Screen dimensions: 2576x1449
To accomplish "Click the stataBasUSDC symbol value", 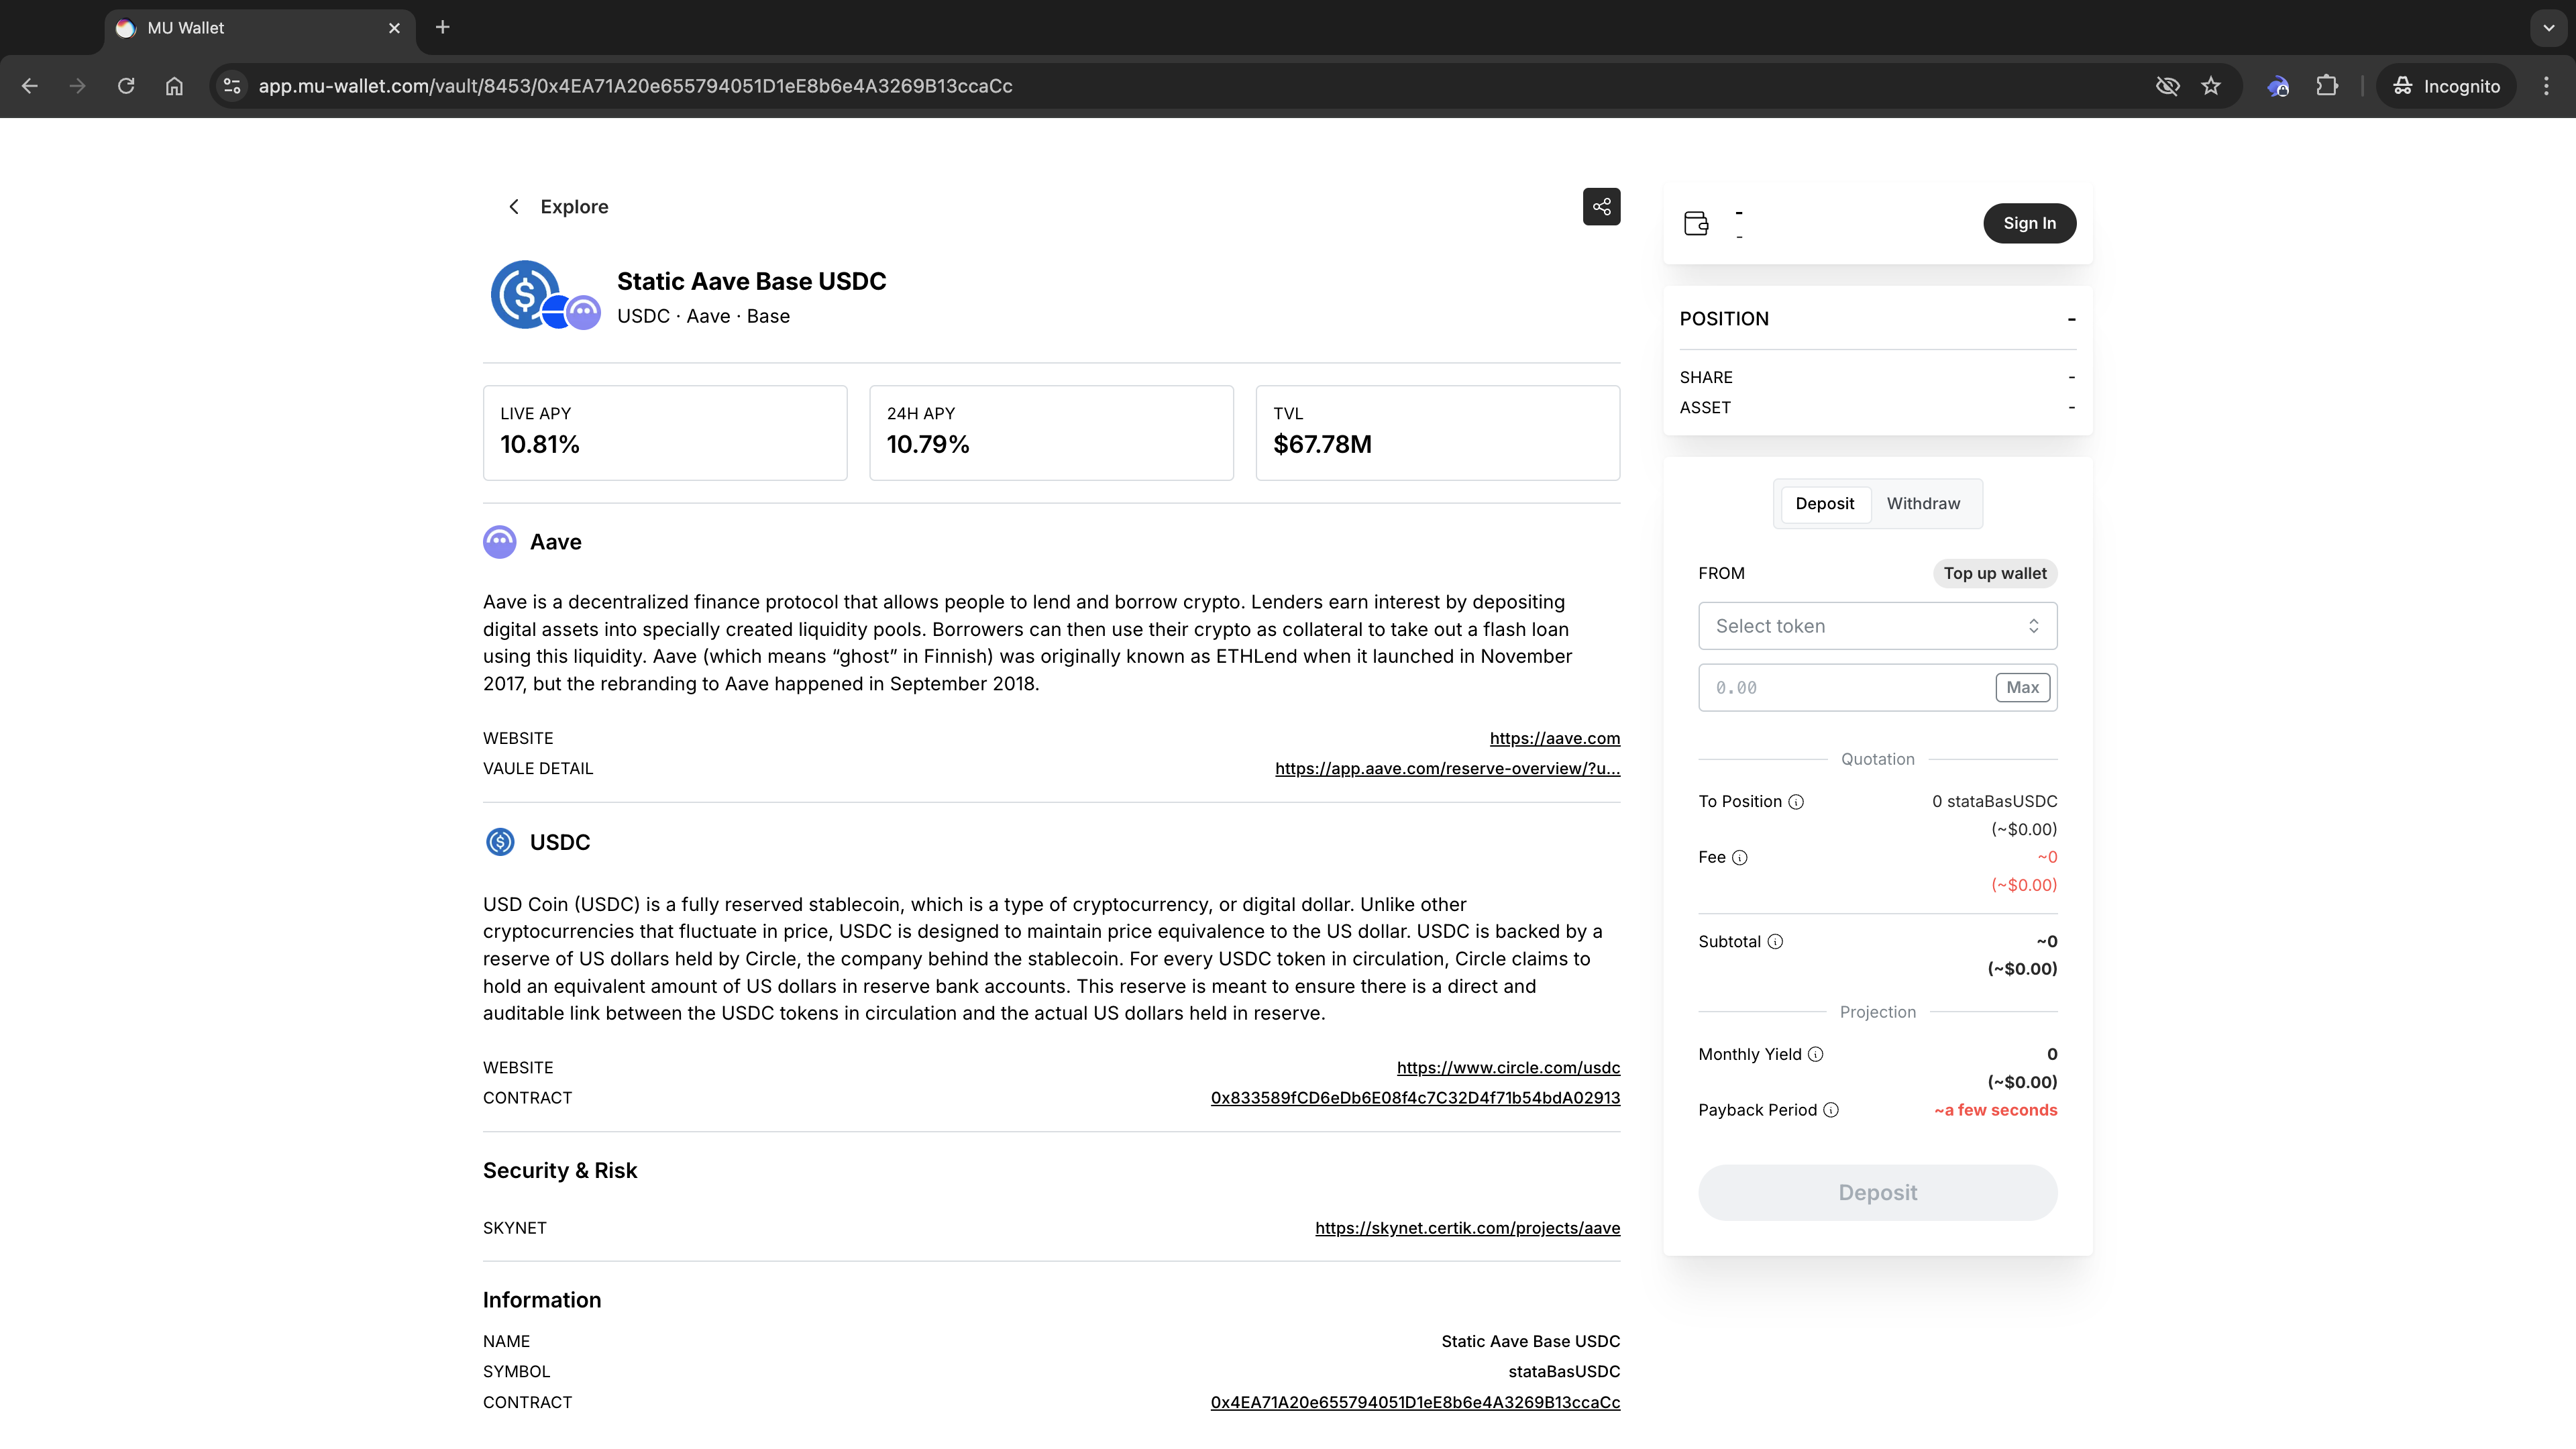I will 1564,1372.
